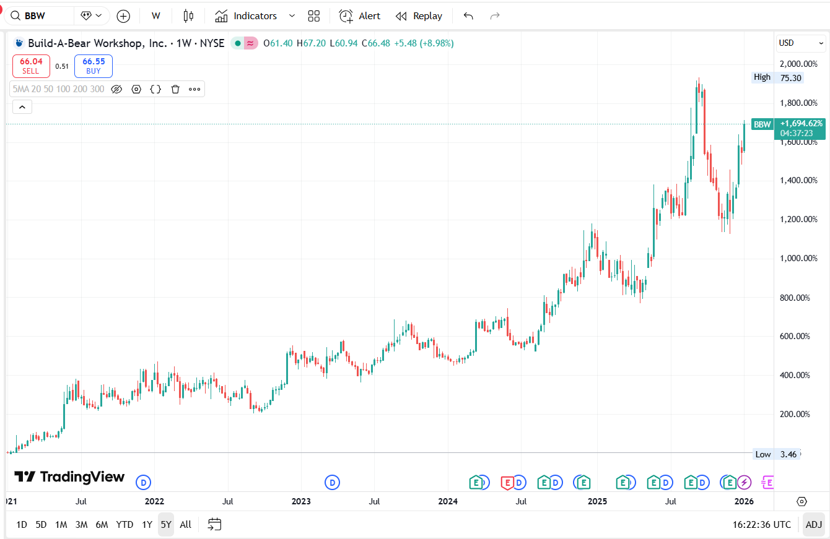Open symbol search for BBW
830x539 pixels.
click(40, 16)
